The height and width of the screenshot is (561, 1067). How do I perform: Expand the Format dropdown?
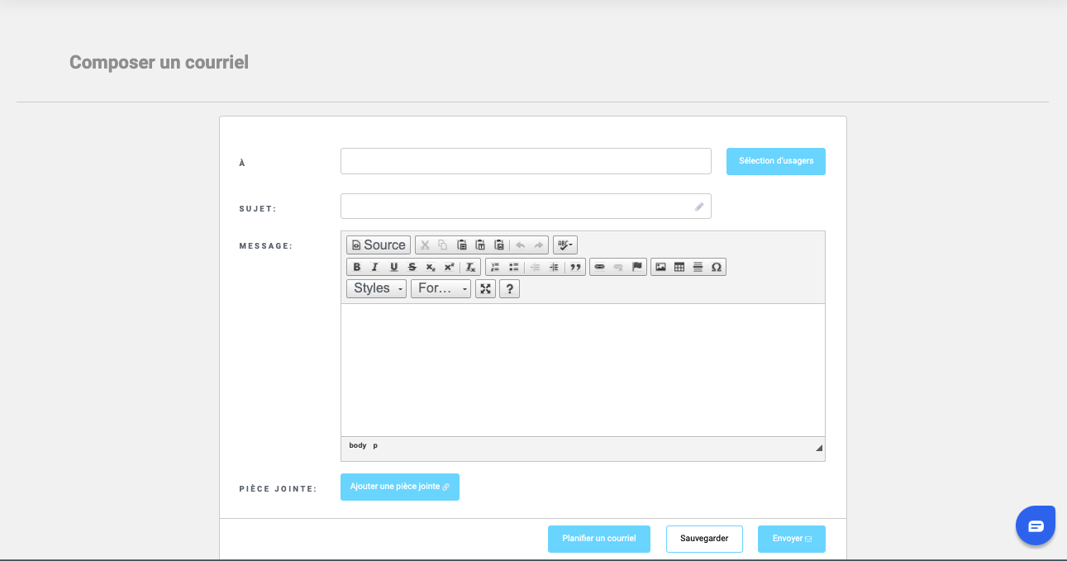(x=441, y=288)
